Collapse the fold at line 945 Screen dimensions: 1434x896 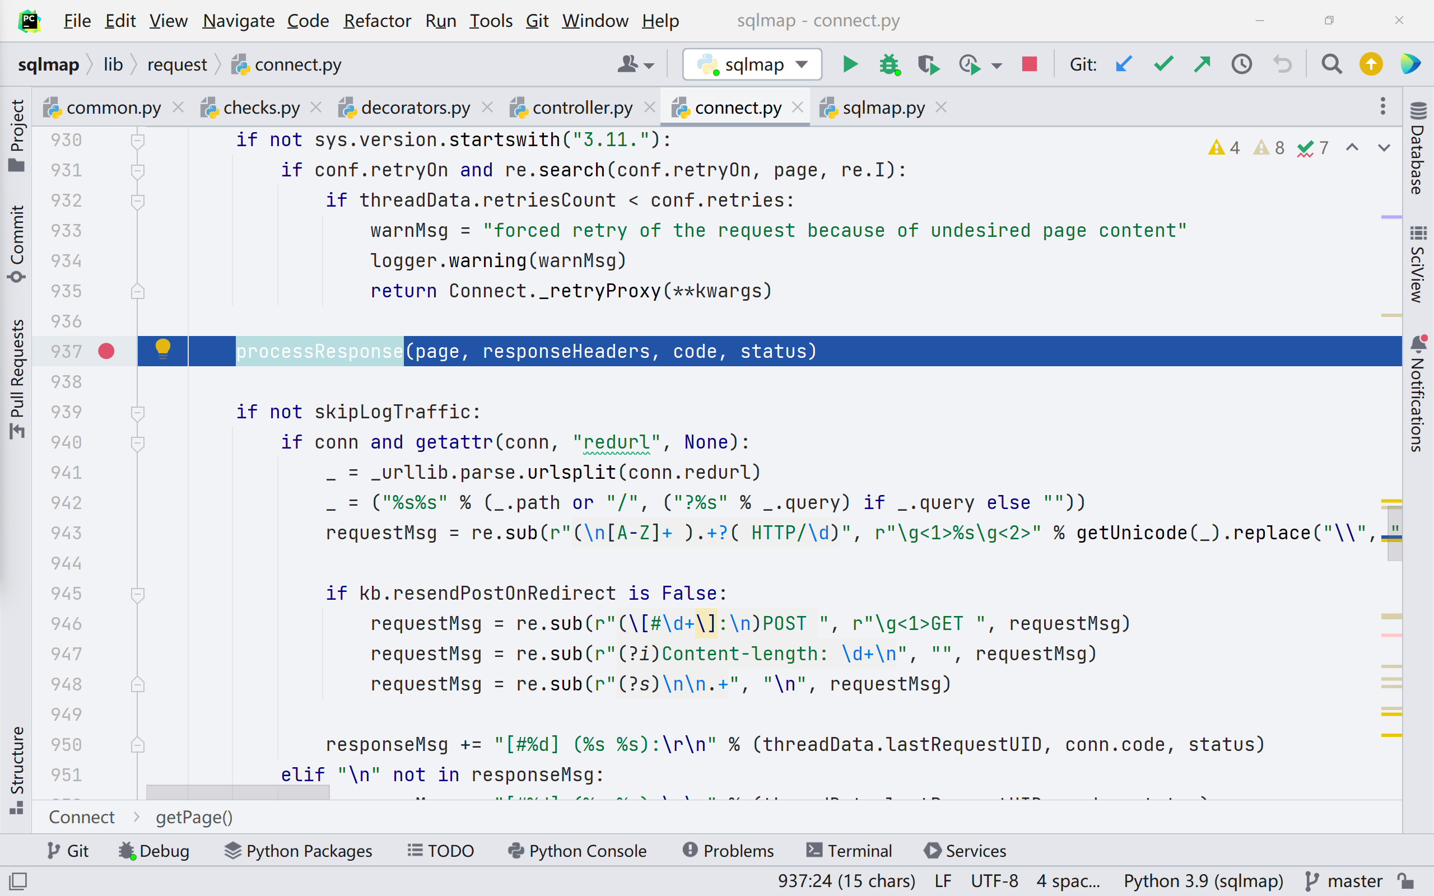tap(137, 594)
